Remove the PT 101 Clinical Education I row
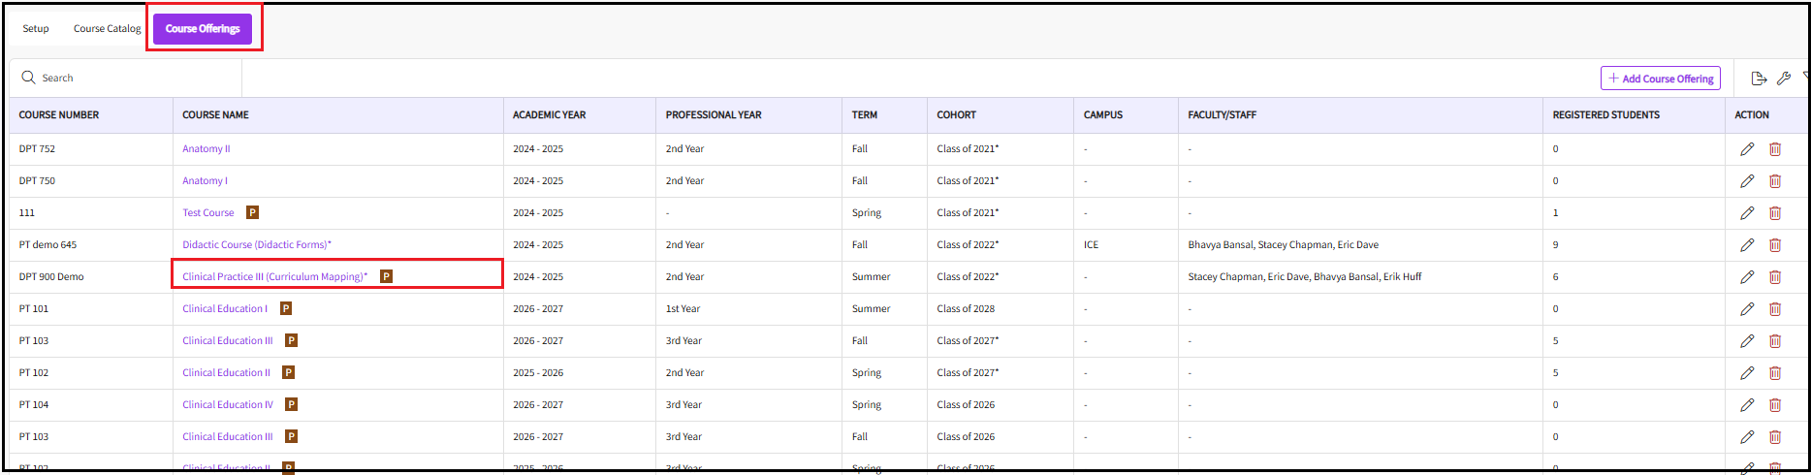This screenshot has width=1811, height=475. tap(1775, 309)
